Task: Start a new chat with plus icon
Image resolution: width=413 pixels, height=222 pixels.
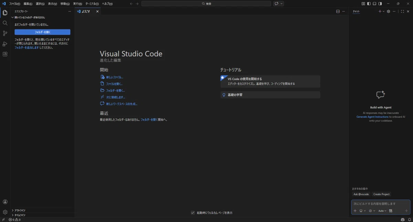Action: 380,11
